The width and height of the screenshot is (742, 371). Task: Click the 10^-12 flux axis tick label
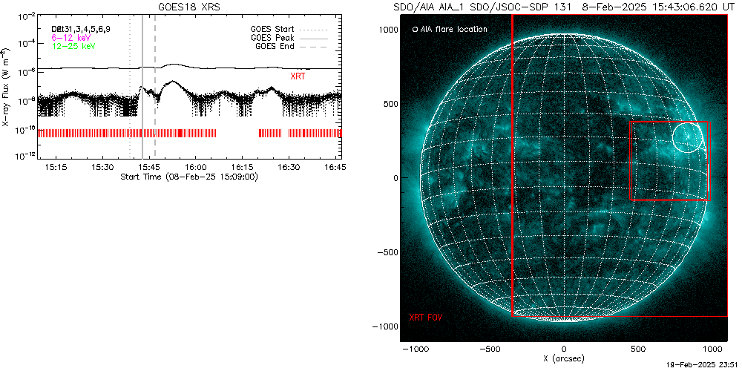pyautogui.click(x=26, y=156)
